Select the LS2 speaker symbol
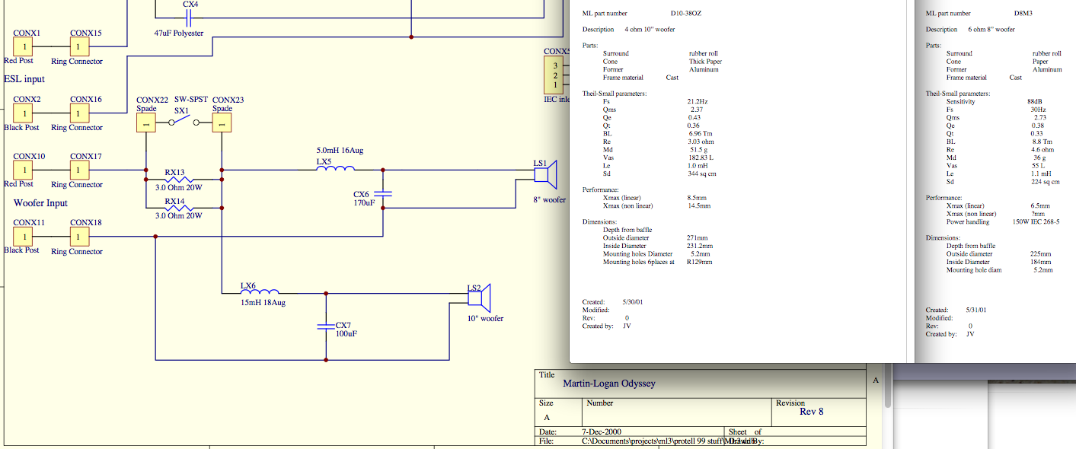 pyautogui.click(x=481, y=298)
